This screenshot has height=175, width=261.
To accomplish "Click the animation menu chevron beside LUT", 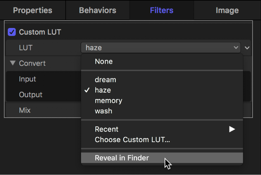I will (x=247, y=48).
